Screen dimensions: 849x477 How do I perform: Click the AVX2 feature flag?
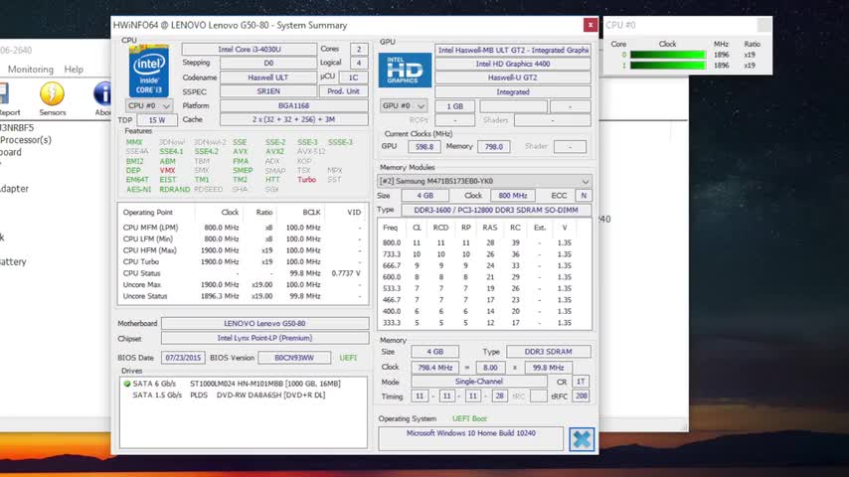(x=274, y=152)
